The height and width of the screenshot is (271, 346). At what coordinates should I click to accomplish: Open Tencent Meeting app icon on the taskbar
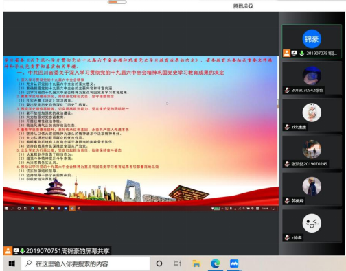click(x=234, y=263)
